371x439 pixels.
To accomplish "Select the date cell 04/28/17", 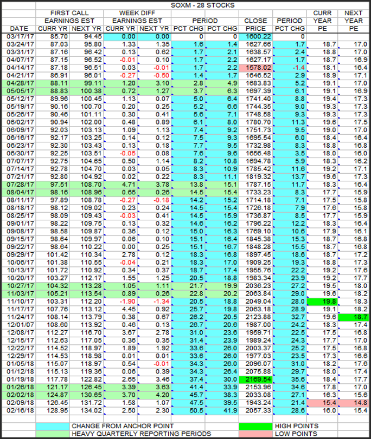I will (x=19, y=83).
